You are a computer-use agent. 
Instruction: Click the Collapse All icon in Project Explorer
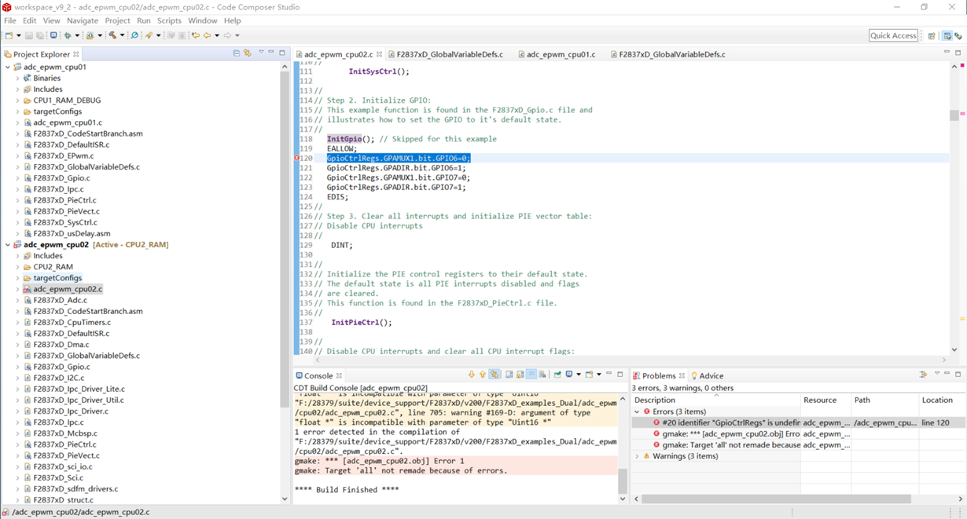236,53
